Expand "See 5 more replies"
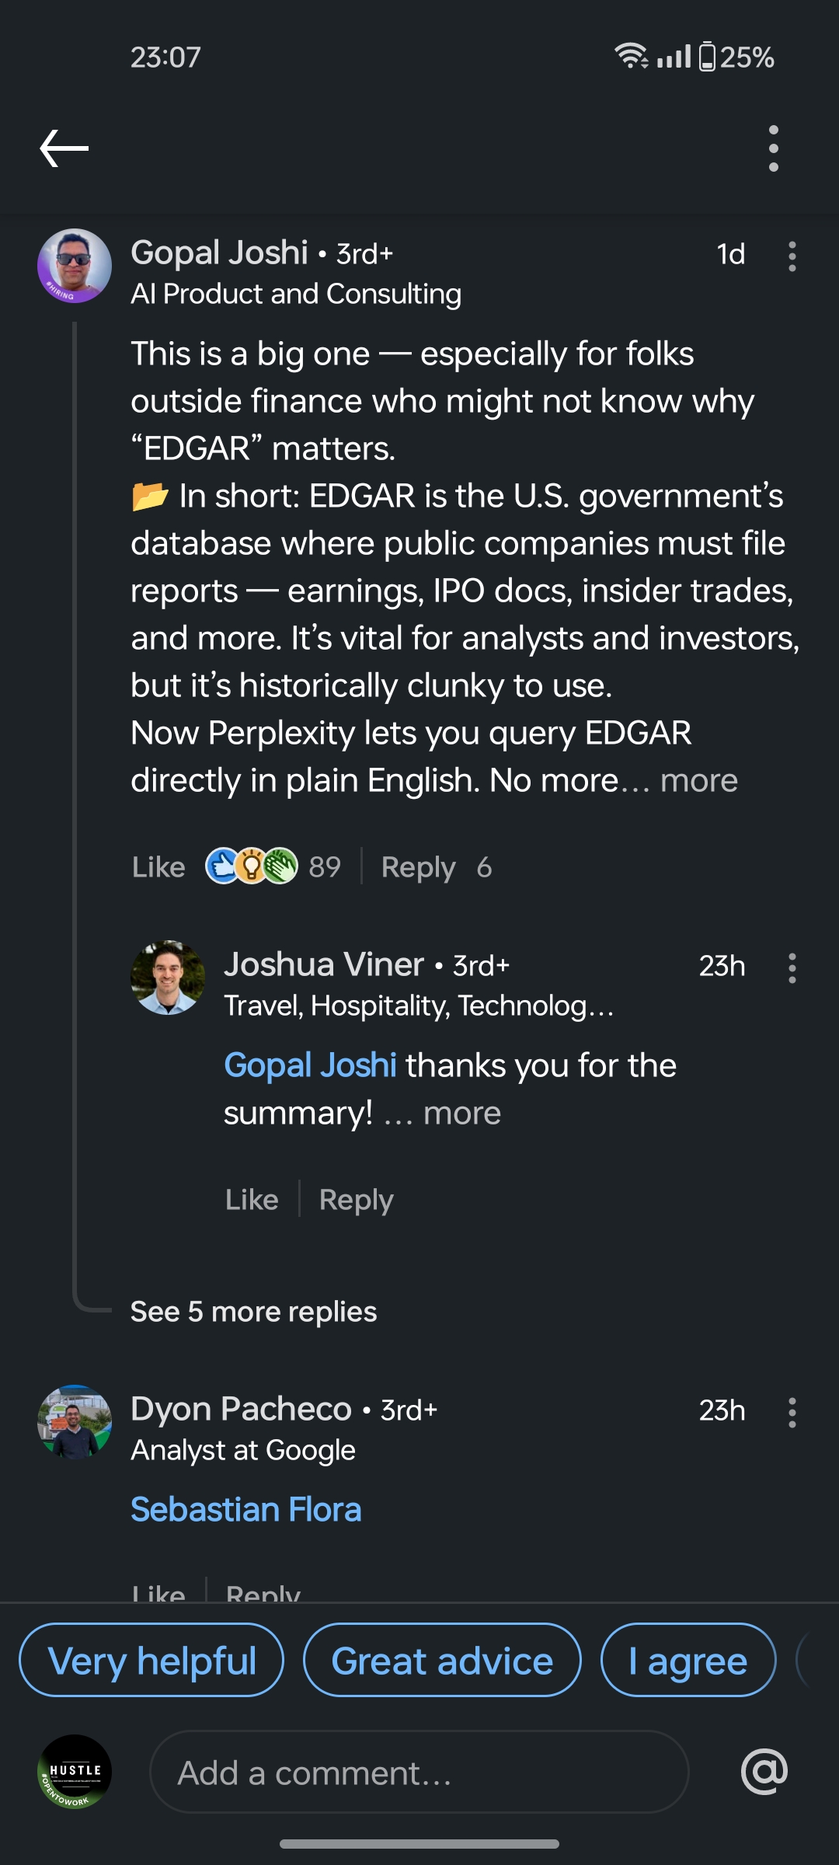The height and width of the screenshot is (1865, 839). click(253, 1312)
